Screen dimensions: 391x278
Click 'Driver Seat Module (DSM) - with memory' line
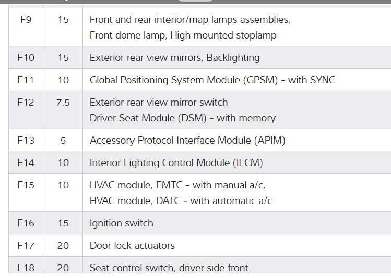[x=182, y=118]
